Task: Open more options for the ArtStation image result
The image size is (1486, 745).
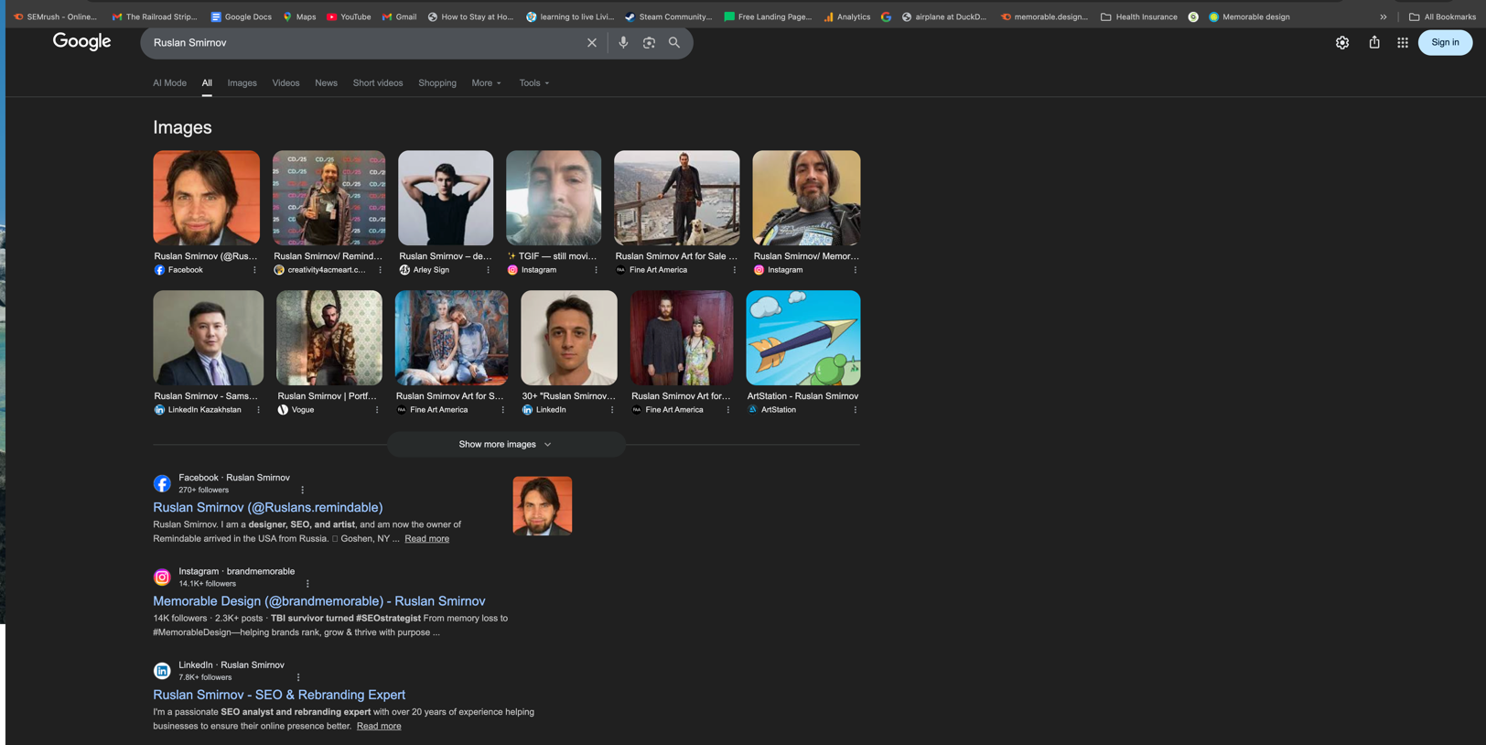Action: tap(856, 410)
